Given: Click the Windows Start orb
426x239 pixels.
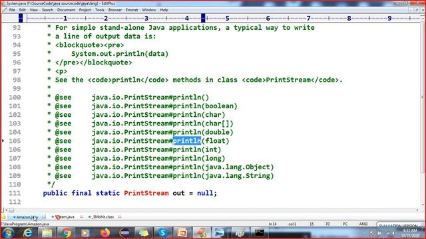Looking at the screenshot, I should click(8, 233).
